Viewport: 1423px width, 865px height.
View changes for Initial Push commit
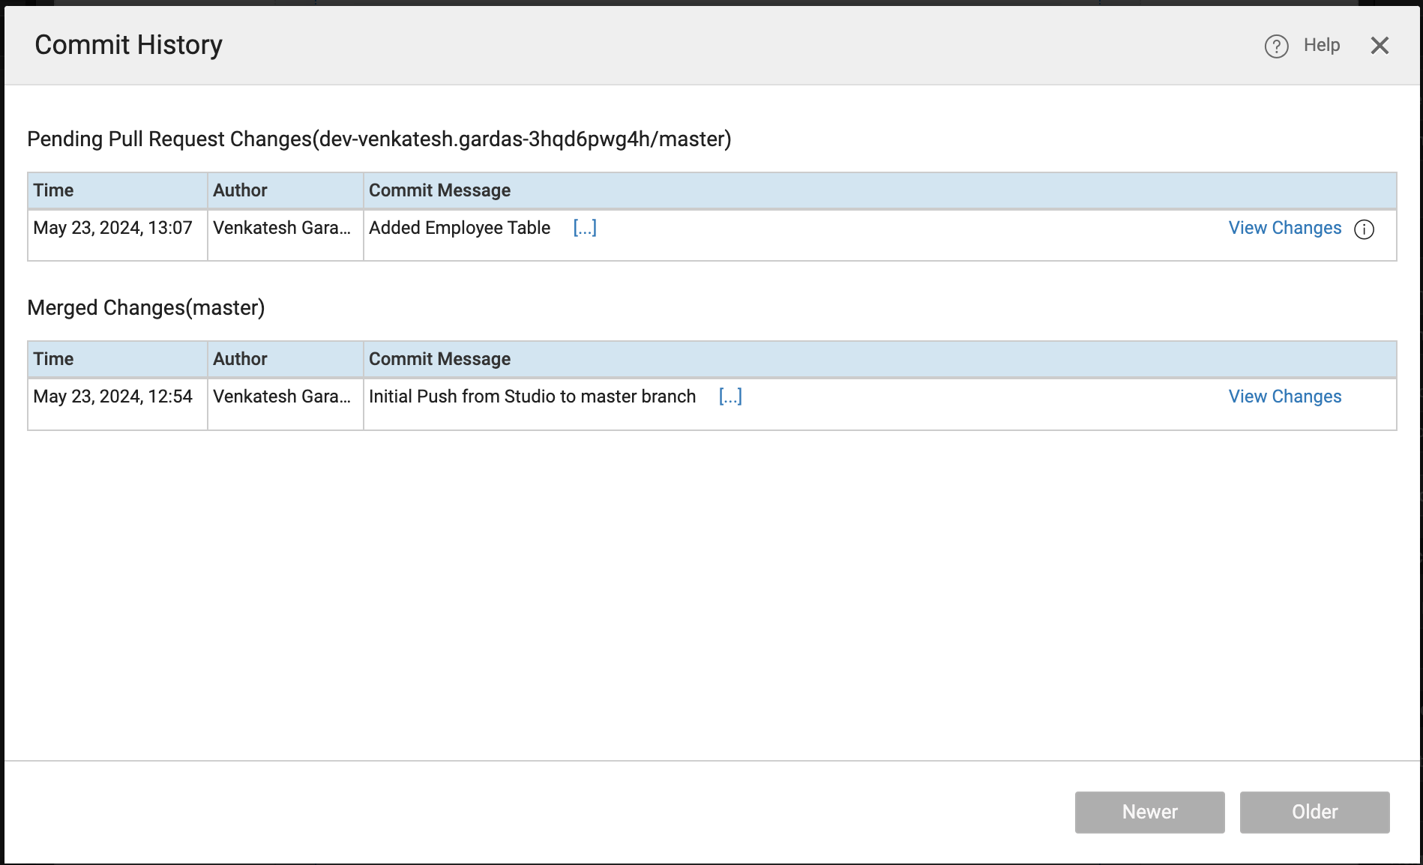[1284, 397]
